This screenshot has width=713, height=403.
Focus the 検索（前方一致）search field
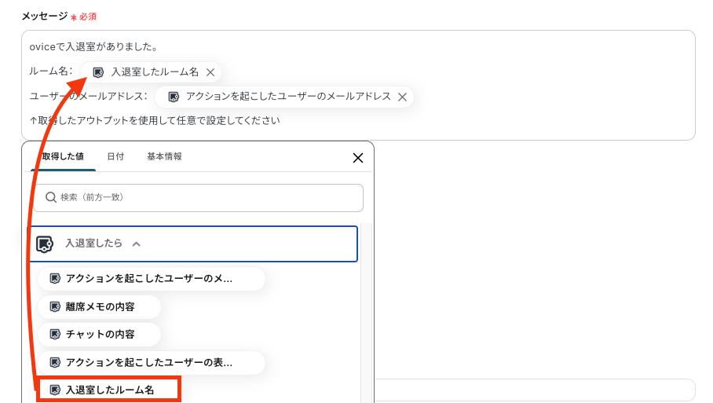pyautogui.click(x=198, y=198)
